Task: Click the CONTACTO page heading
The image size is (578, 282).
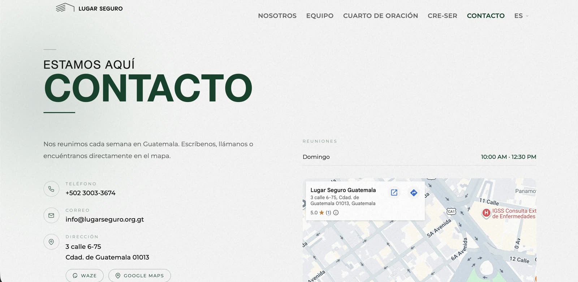Action: [148, 88]
